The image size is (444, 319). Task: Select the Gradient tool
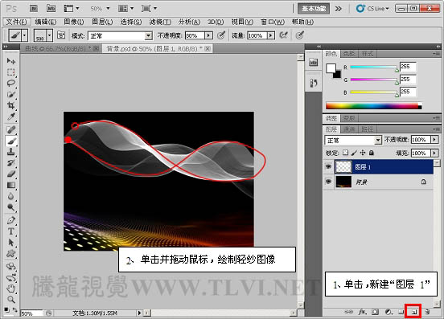[11, 185]
